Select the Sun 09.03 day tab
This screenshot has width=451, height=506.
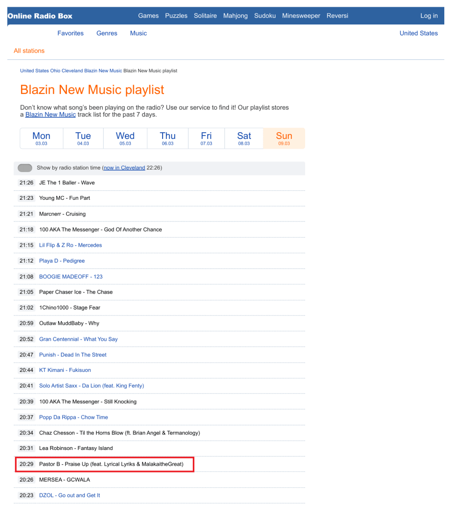(284, 138)
